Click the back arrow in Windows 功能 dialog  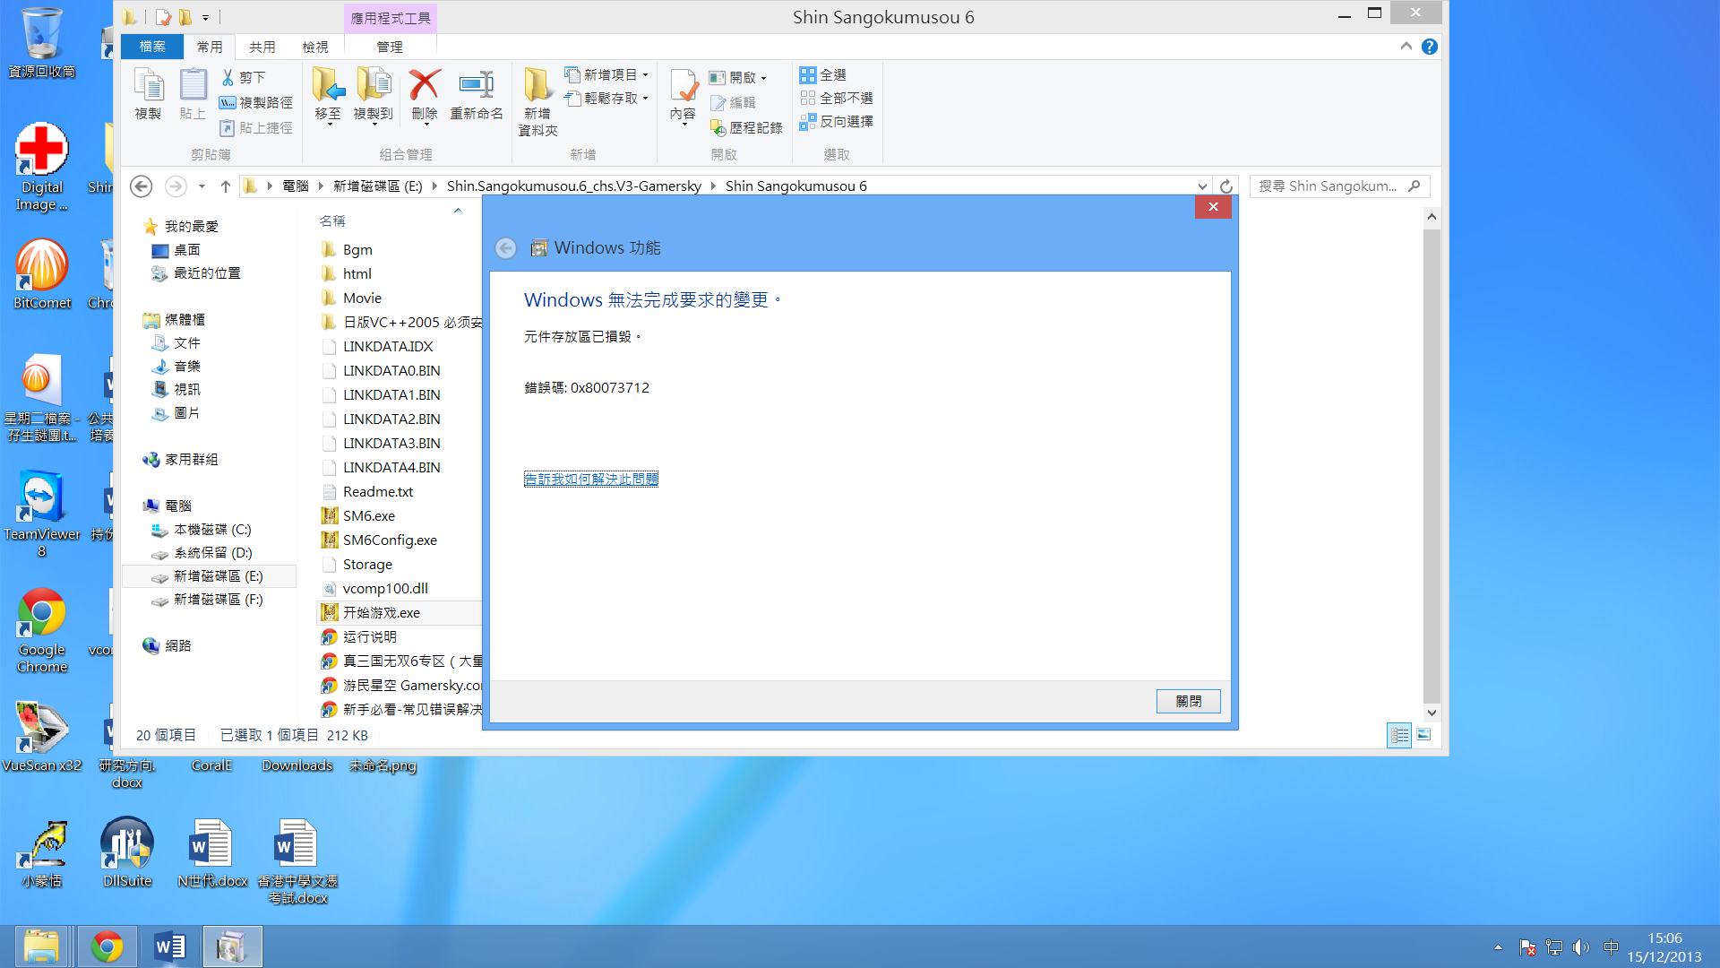(506, 248)
